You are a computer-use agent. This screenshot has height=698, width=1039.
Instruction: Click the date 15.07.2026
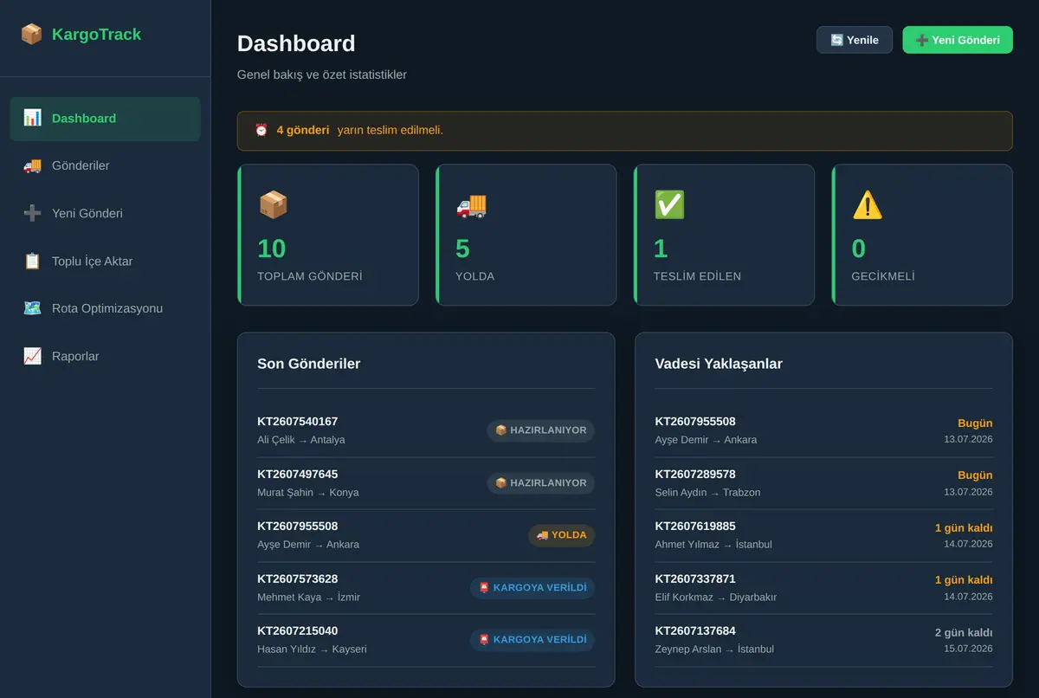point(968,649)
